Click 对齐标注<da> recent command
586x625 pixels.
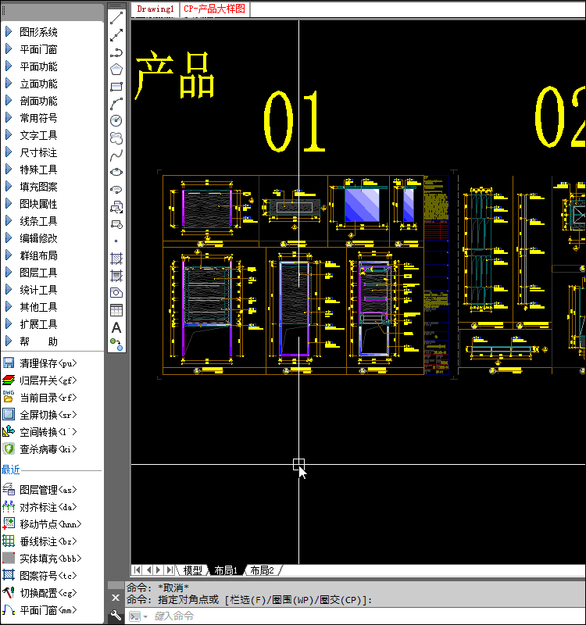(40, 507)
